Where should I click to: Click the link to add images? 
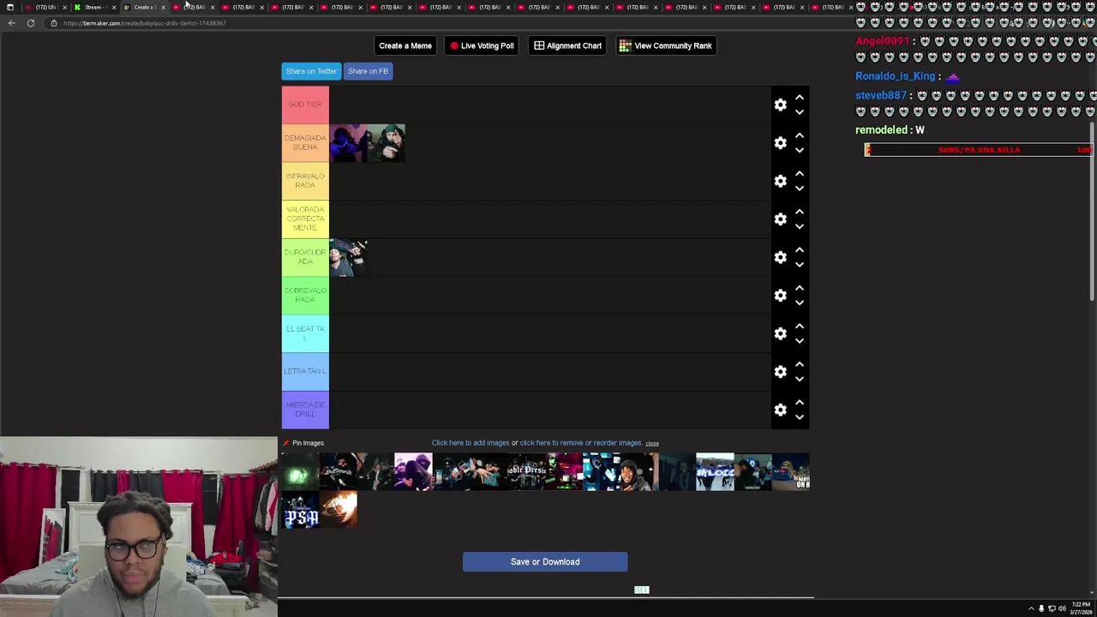point(471,443)
